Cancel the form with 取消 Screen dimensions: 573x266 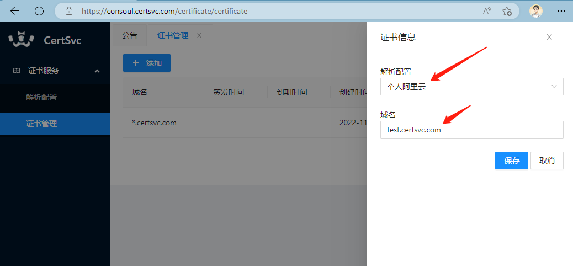coord(547,161)
